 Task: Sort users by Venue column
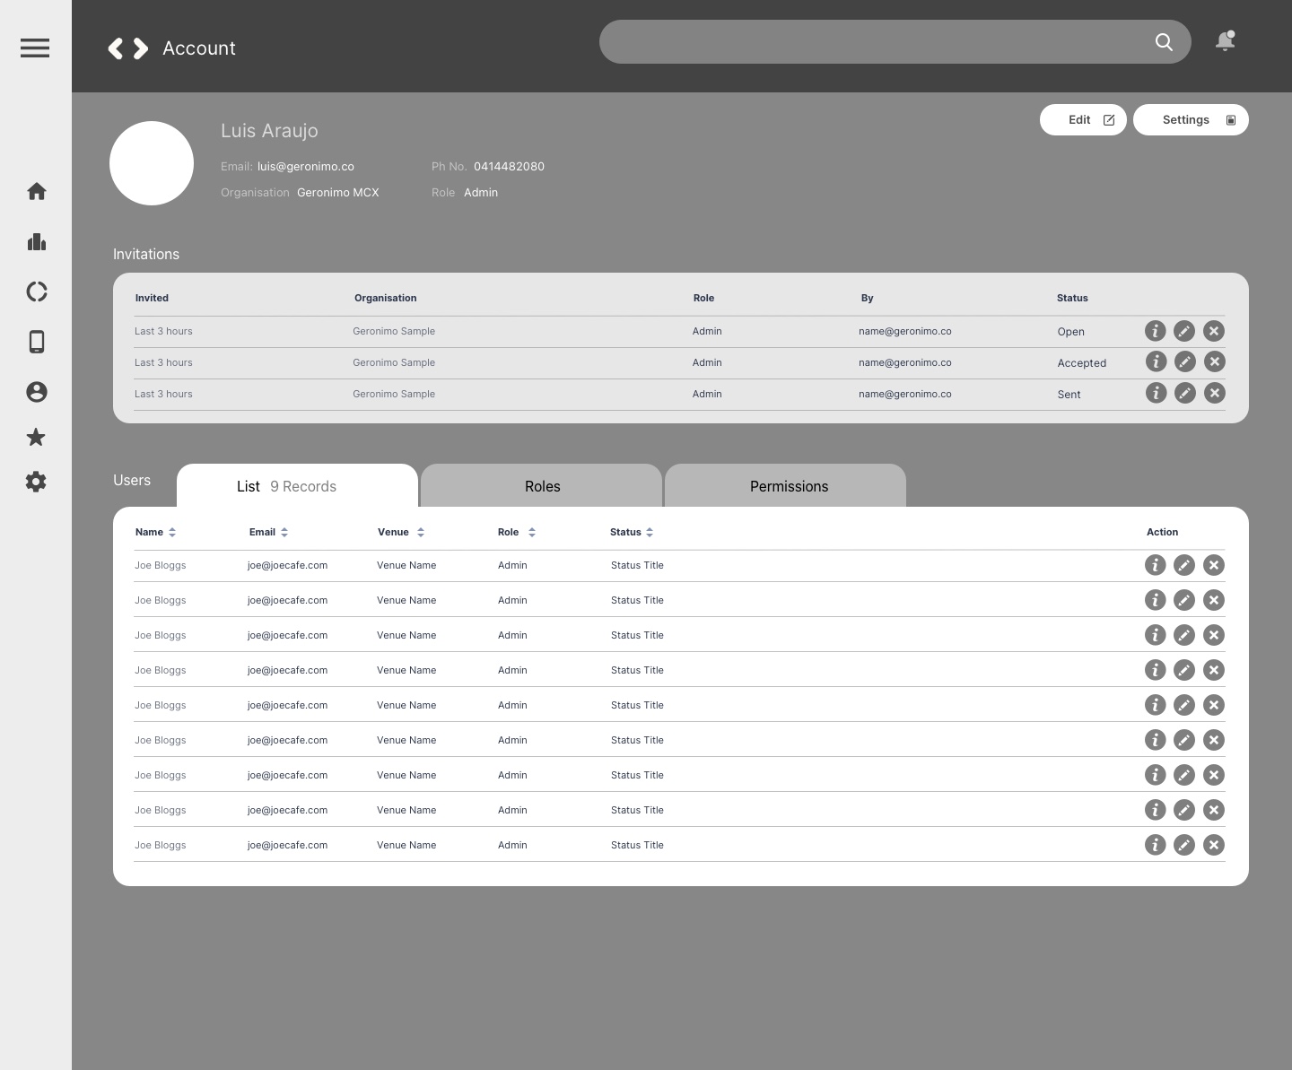(421, 532)
